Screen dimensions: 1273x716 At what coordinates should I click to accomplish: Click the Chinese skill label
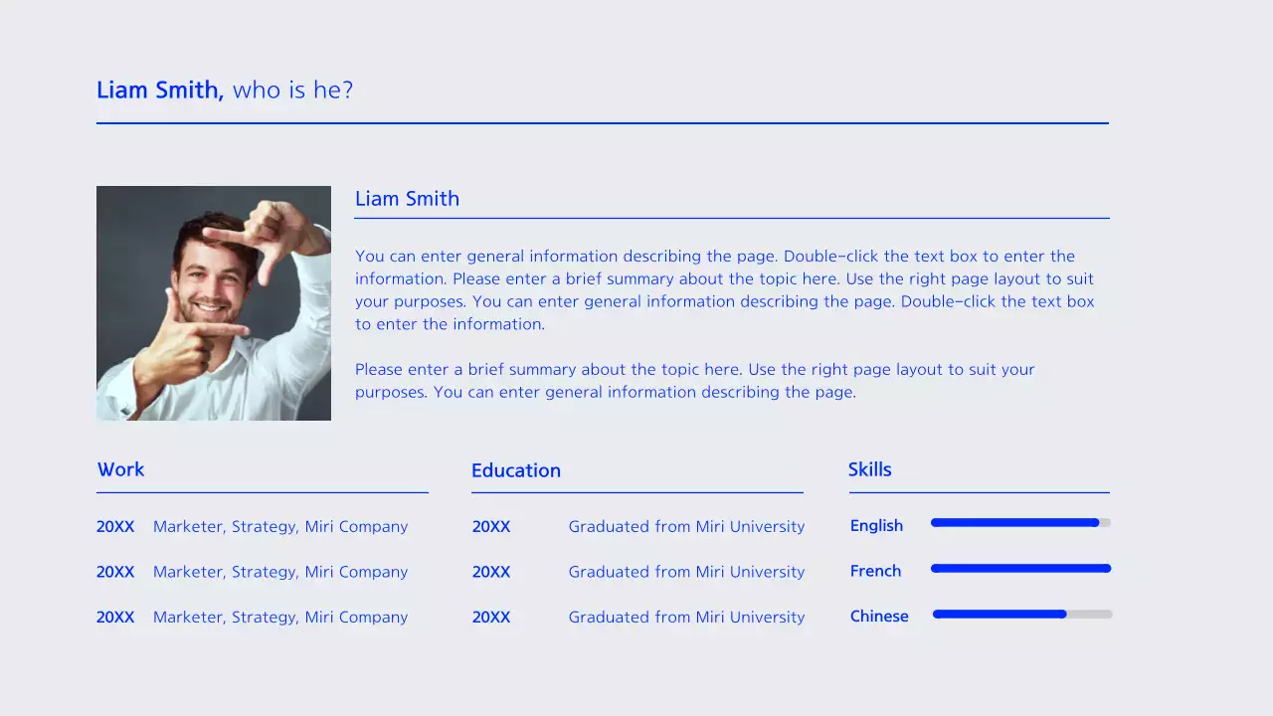click(879, 616)
